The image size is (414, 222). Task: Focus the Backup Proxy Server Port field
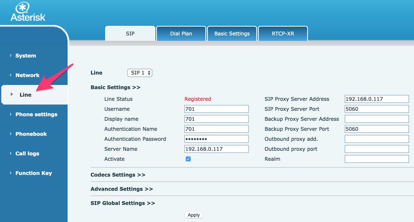coord(377,129)
